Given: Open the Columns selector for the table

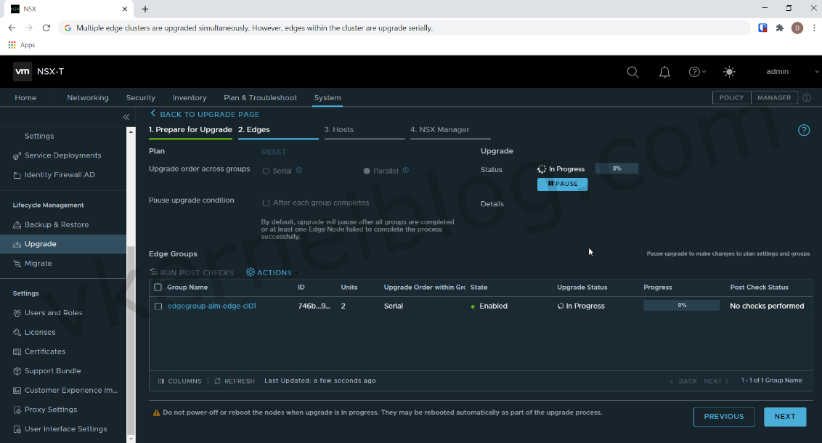Looking at the screenshot, I should 179,381.
